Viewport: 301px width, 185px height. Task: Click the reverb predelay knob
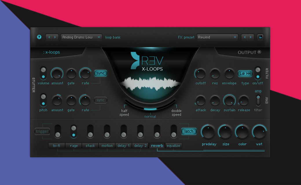[x=208, y=132]
